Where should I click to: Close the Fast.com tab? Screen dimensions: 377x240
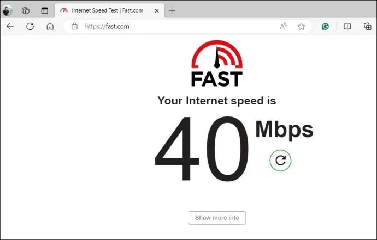click(157, 11)
